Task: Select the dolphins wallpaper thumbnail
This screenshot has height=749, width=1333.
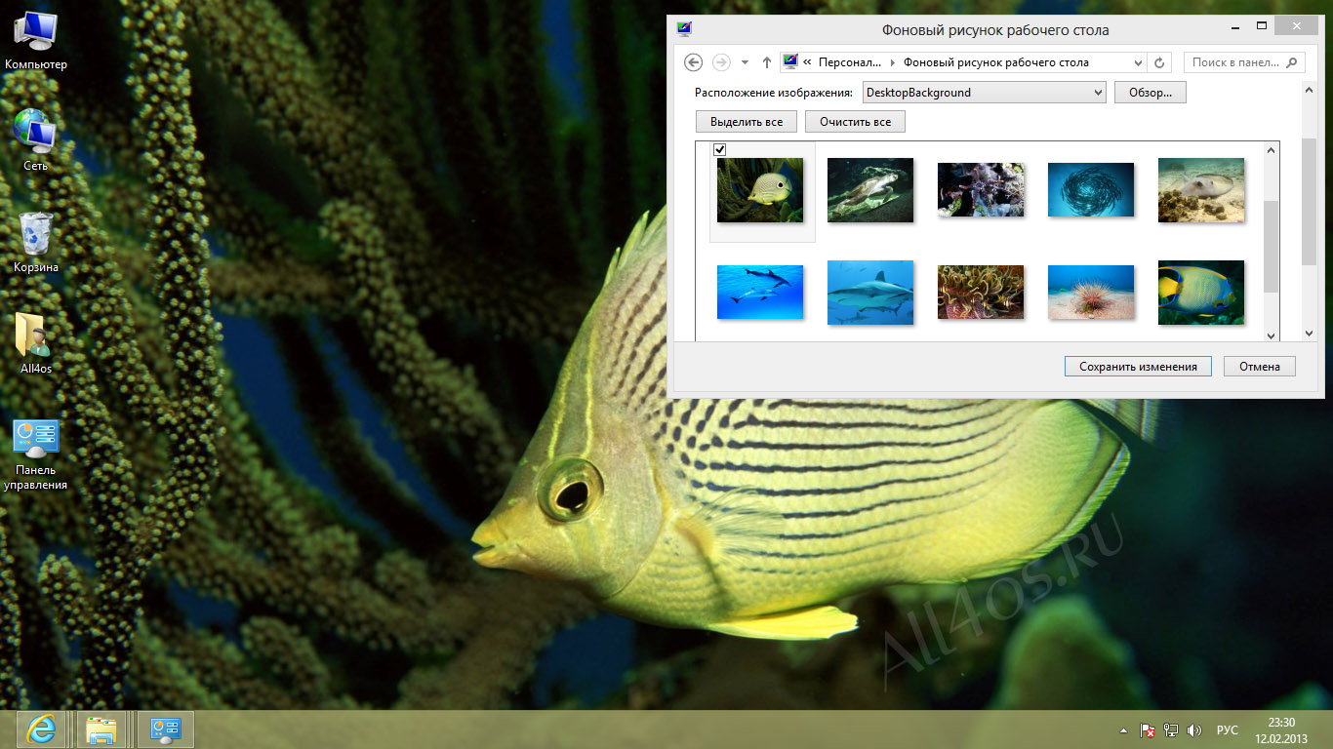Action: click(760, 292)
